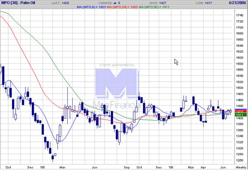248x170 pixels.
Task: Click the Sep time axis label
Action: pyautogui.click(x=126, y=167)
